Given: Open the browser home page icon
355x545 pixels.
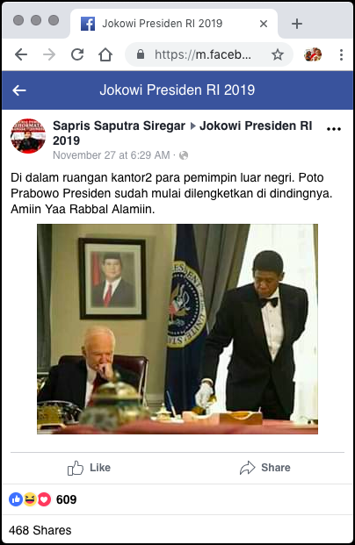Looking at the screenshot, I should point(105,54).
